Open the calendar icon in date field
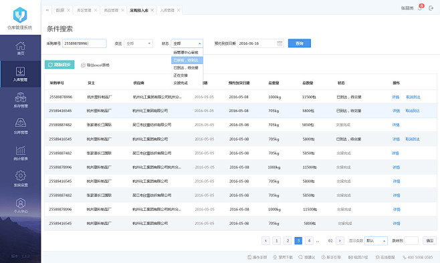The width and height of the screenshot is (440, 263). (x=280, y=43)
